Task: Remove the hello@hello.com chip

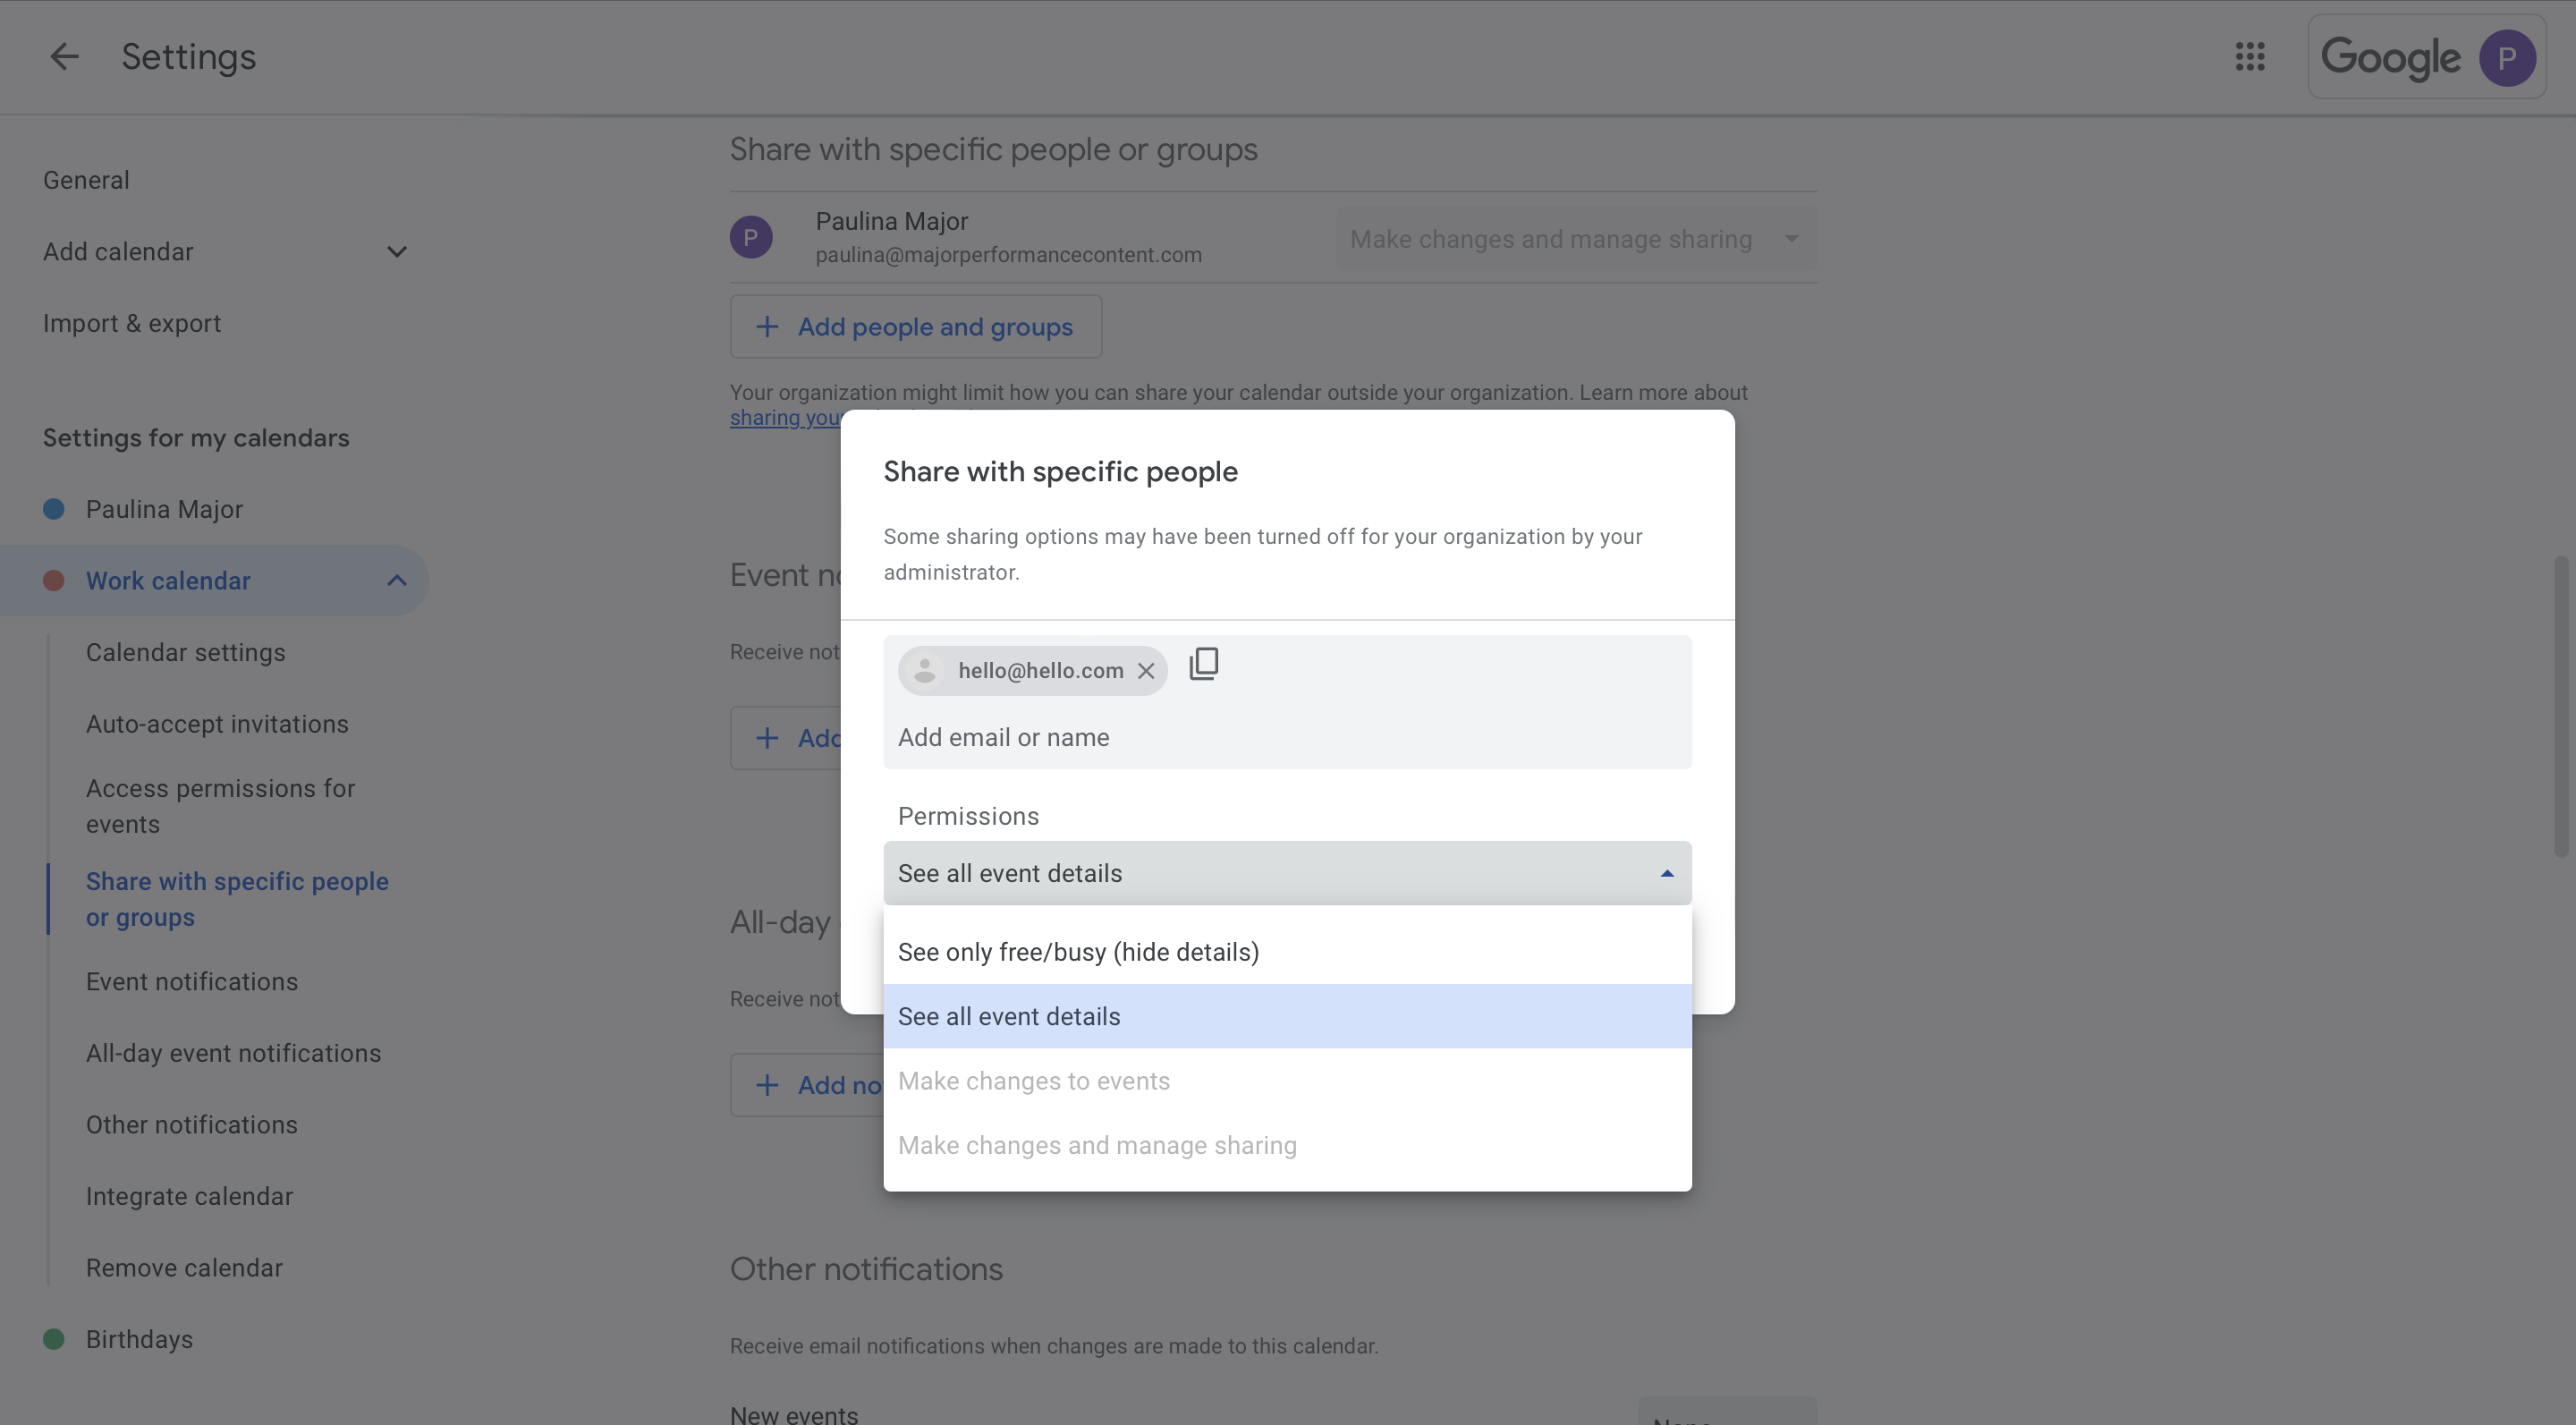Action: [1146, 671]
